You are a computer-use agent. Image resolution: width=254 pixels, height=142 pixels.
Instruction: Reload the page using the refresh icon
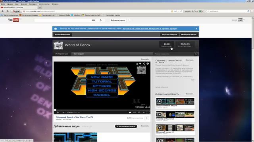181,11
